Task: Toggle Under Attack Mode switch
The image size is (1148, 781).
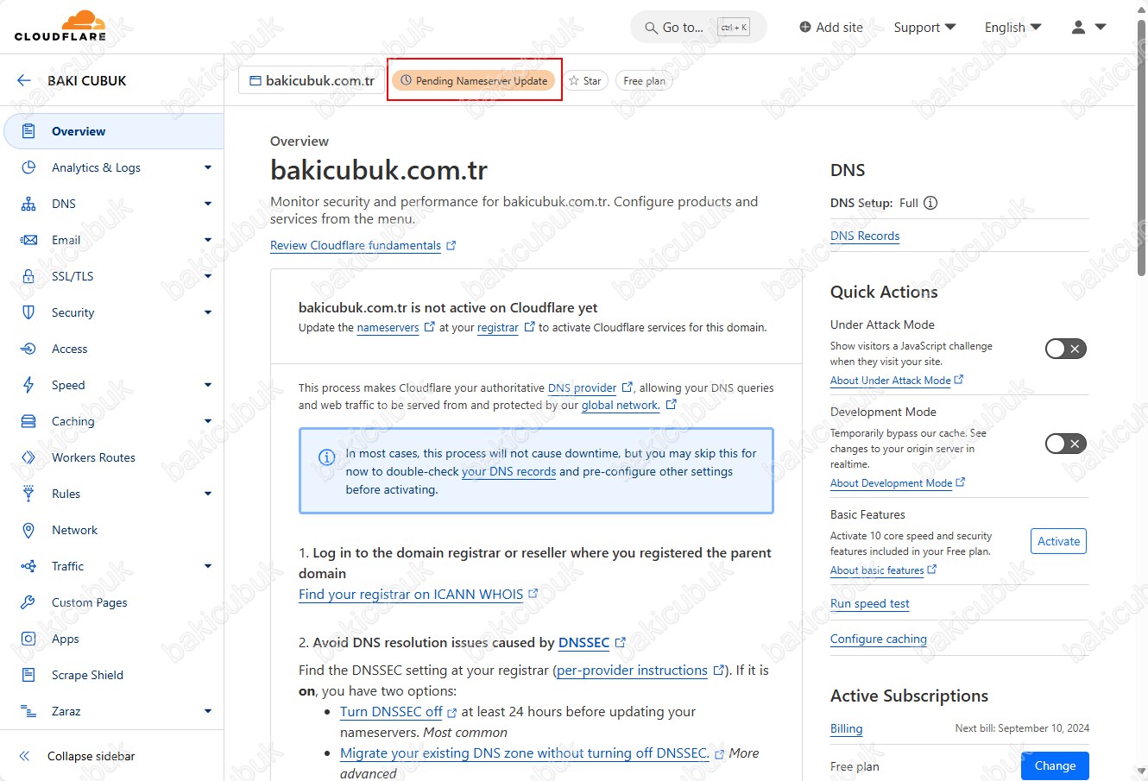Action: pyautogui.click(x=1065, y=349)
